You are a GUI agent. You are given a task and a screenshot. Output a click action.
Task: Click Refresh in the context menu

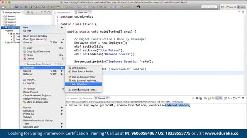(x=42, y=89)
